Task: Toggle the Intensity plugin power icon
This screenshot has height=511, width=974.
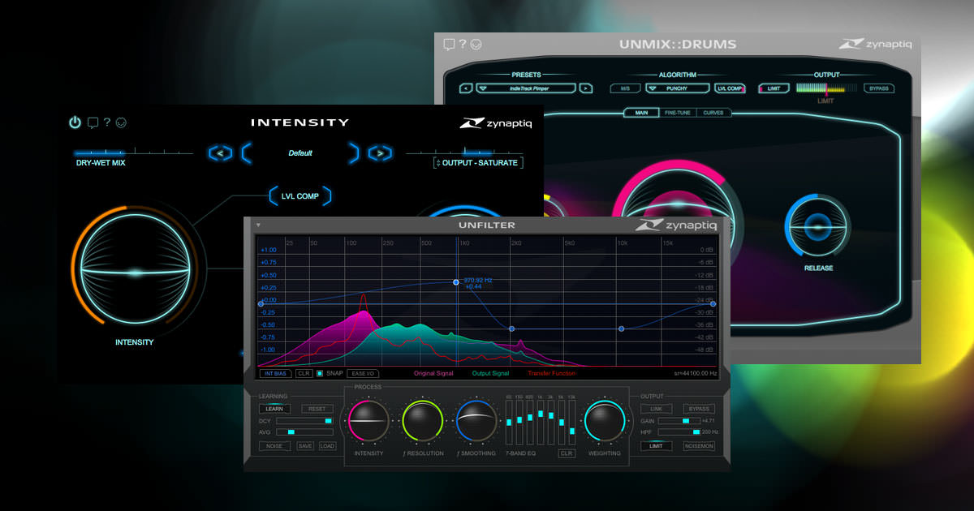Action: coord(75,122)
